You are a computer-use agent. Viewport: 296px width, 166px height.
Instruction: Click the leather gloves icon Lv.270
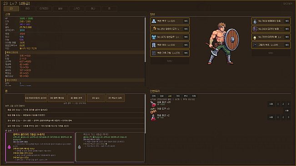[x=154, y=53]
